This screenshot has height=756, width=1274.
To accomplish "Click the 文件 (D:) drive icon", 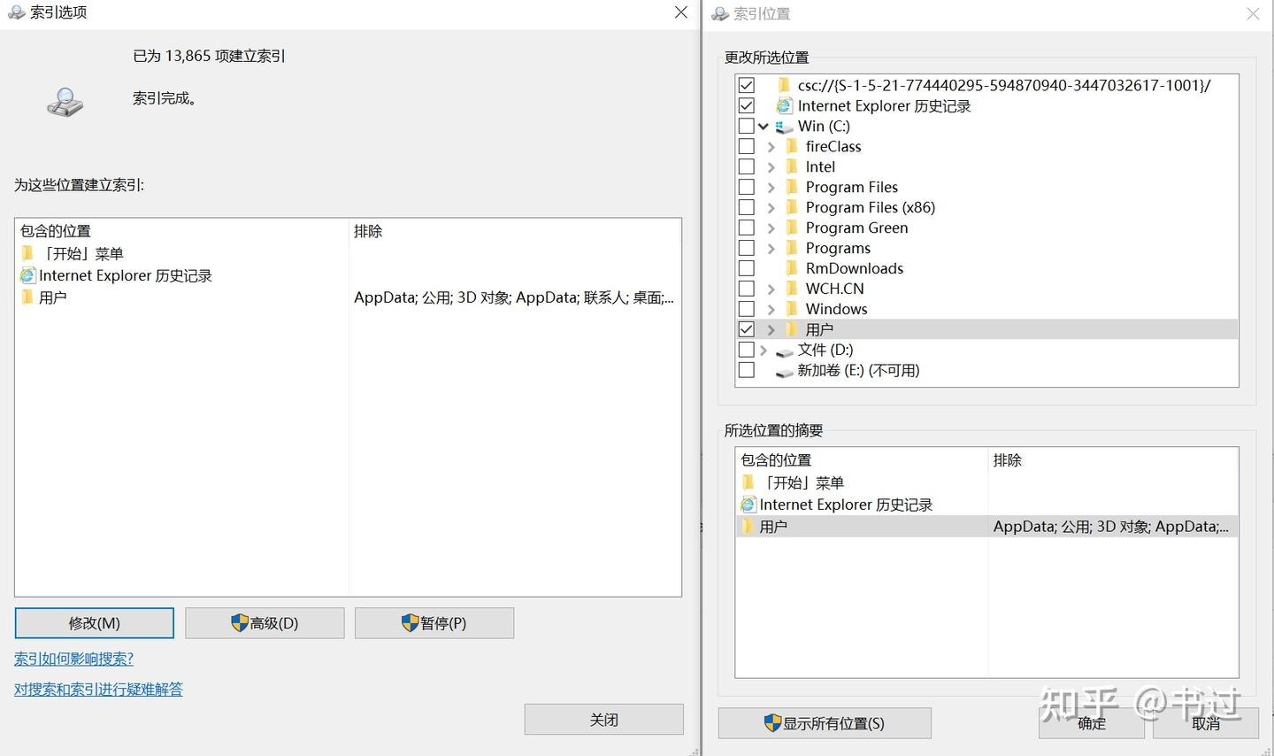I will pos(784,351).
